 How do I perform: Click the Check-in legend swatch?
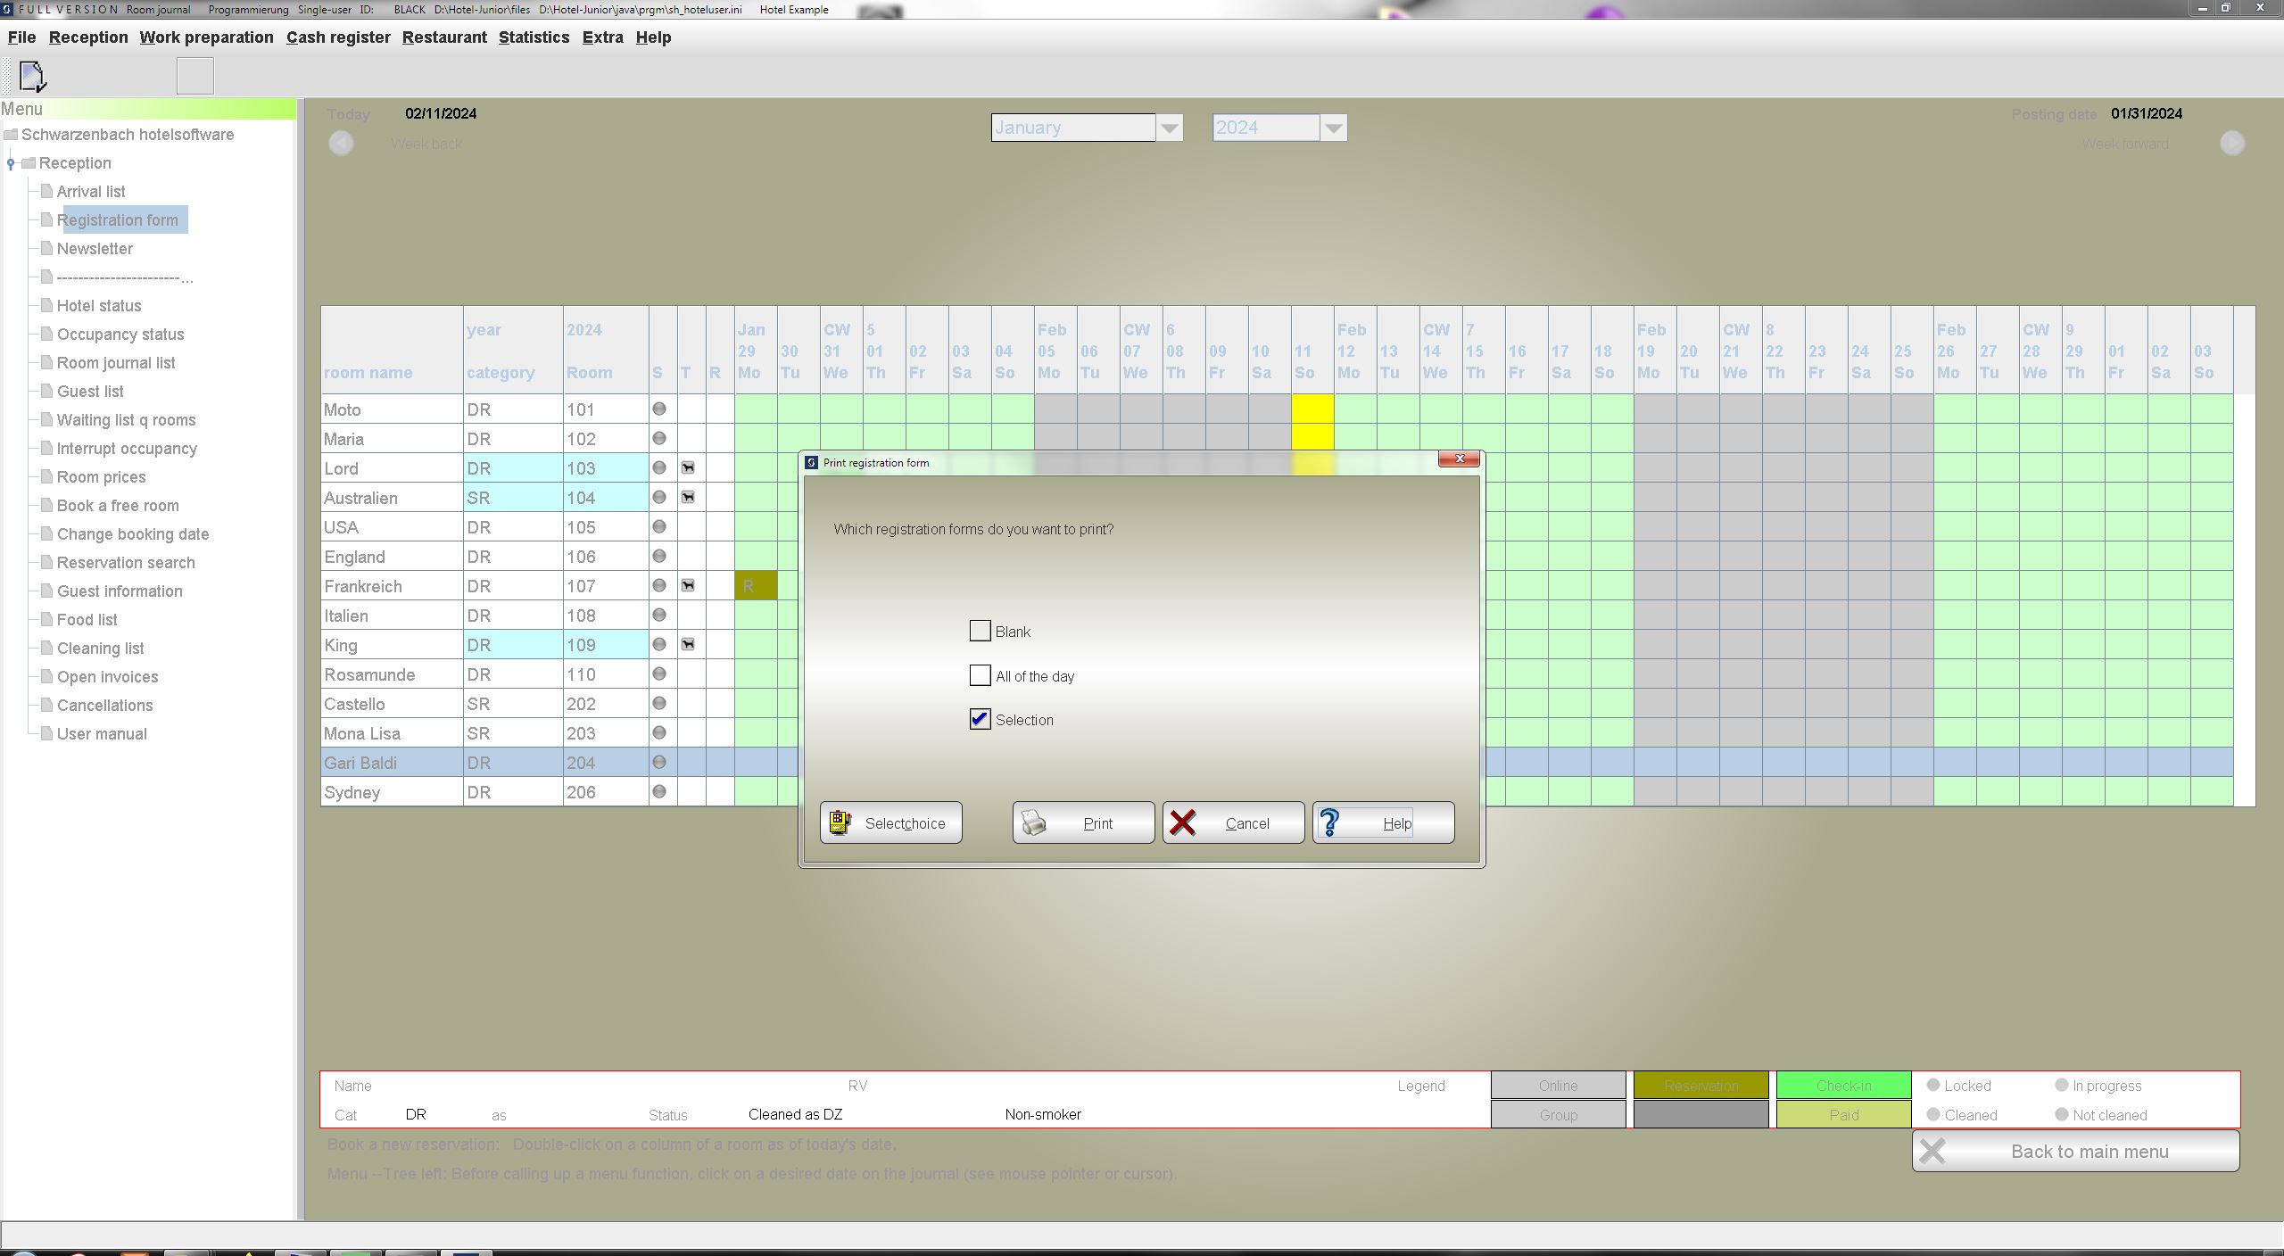tap(1843, 1085)
